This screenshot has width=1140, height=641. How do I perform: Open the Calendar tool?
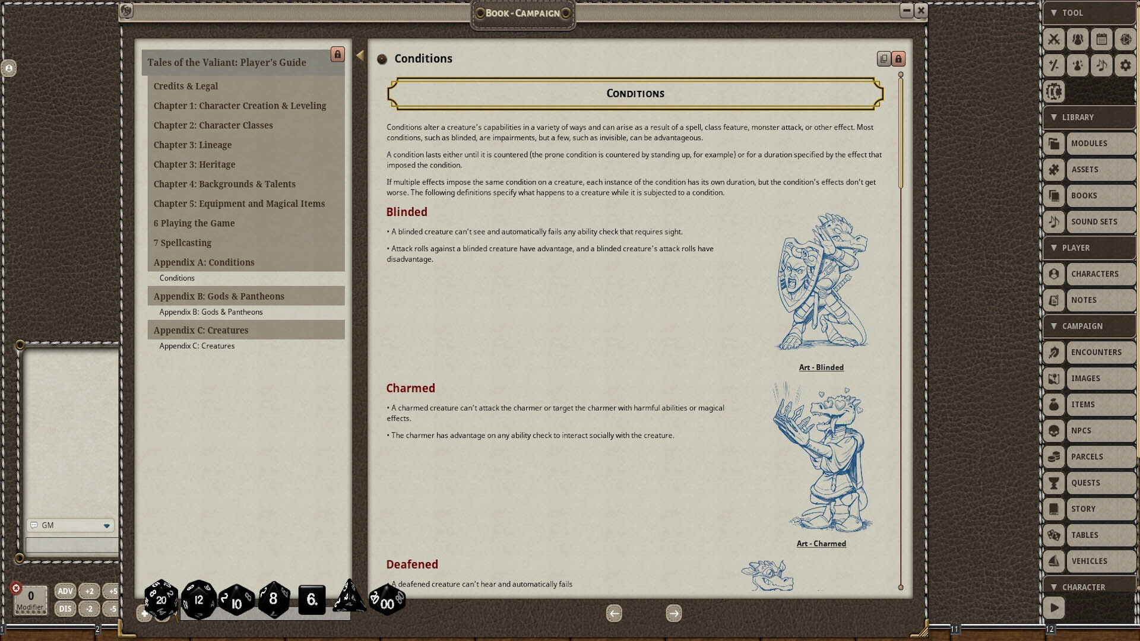pos(1101,40)
